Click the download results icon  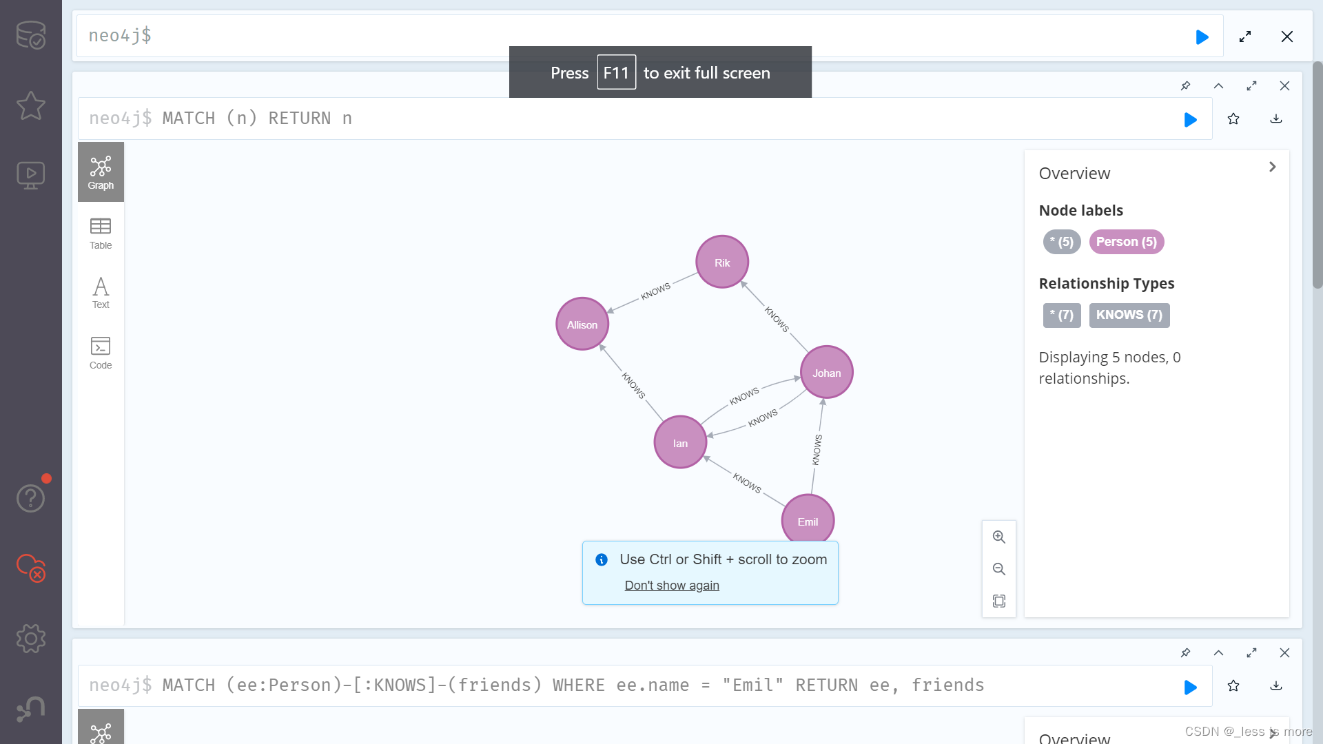(1277, 119)
